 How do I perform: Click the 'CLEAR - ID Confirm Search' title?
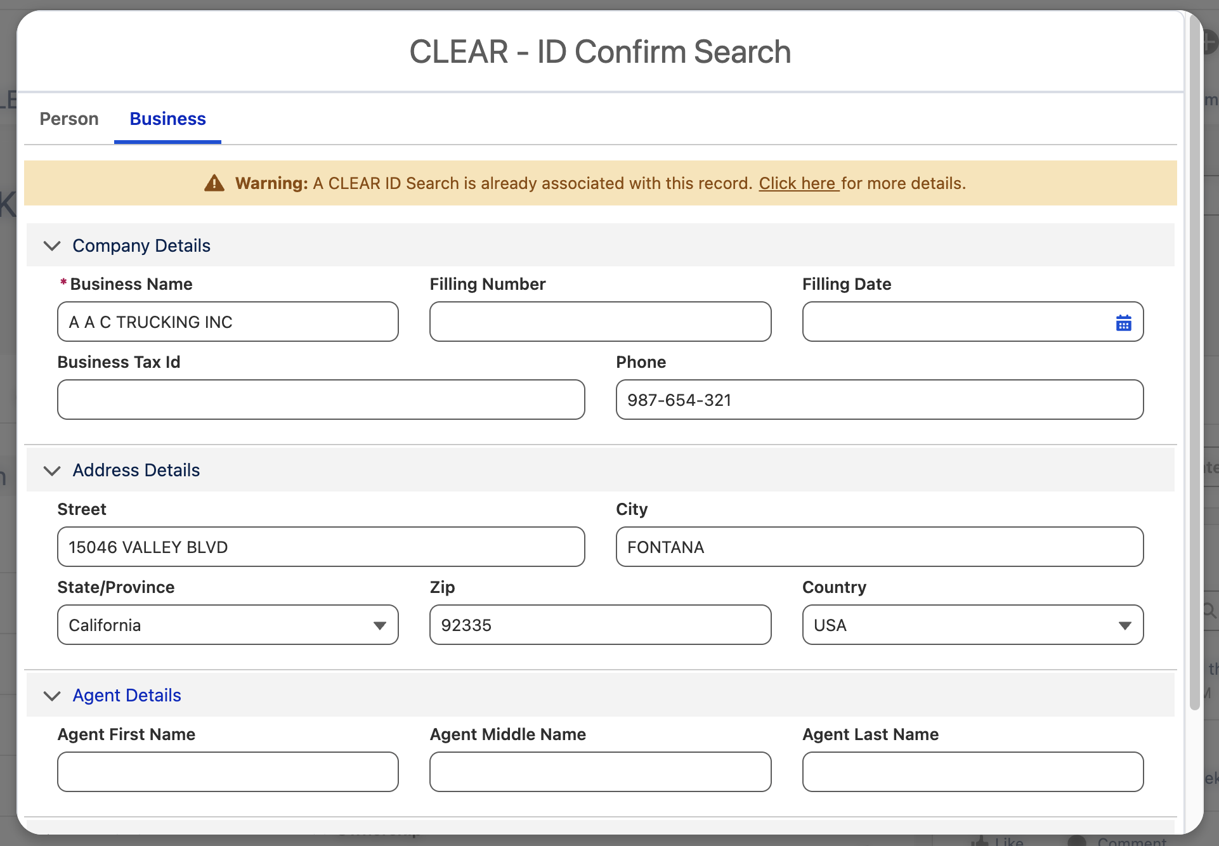pos(600,51)
